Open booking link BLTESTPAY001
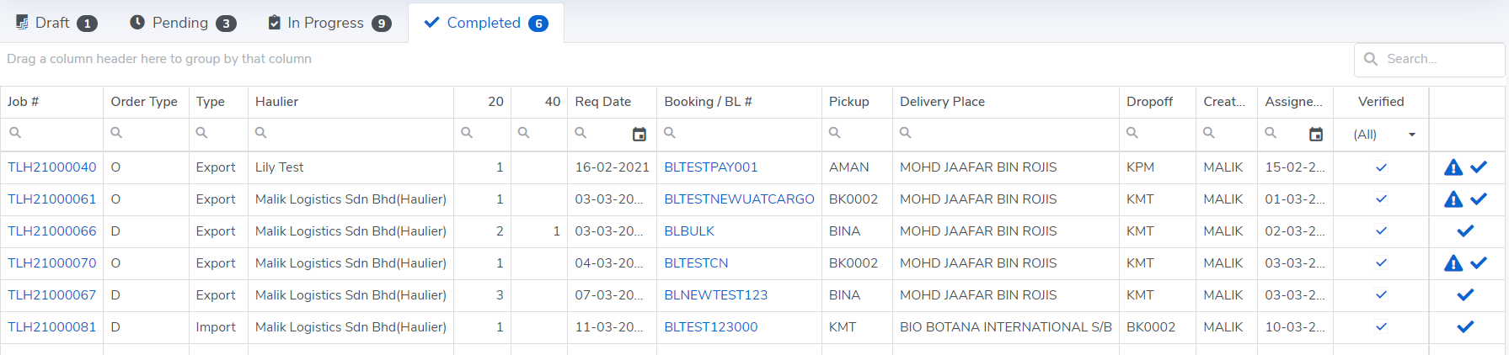 (710, 167)
